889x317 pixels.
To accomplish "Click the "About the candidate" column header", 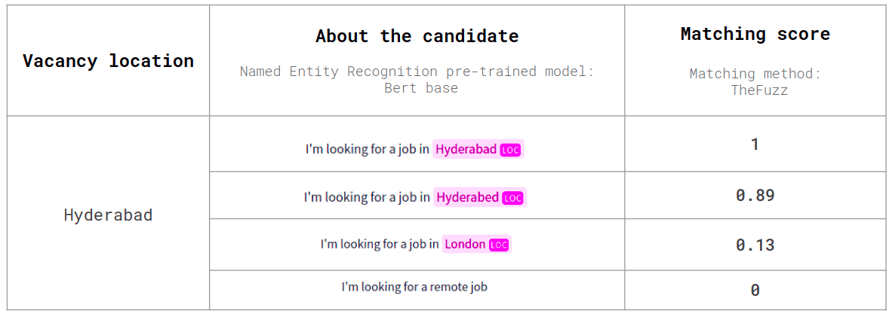I will point(417,36).
